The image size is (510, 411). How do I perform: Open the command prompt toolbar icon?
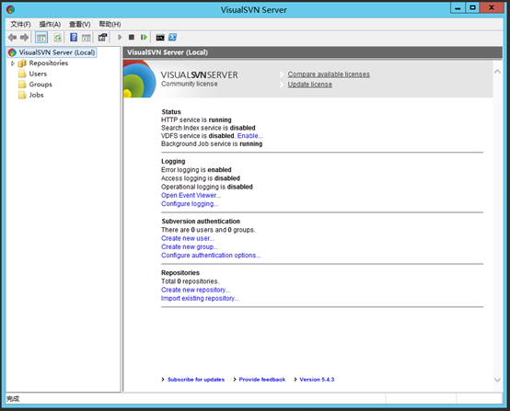coord(160,38)
